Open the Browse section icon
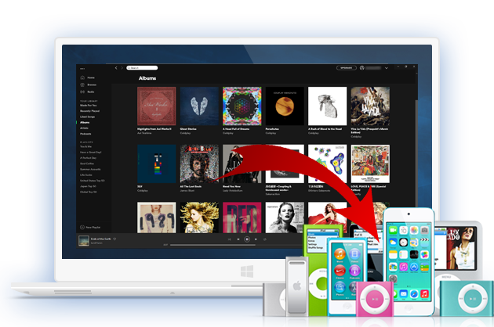This screenshot has width=494, height=327. (82, 85)
